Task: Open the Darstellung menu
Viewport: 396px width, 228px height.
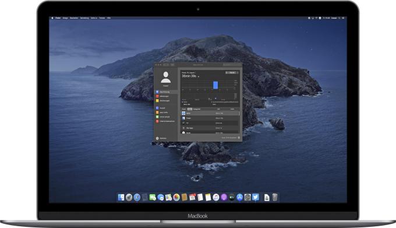Action: click(x=84, y=18)
